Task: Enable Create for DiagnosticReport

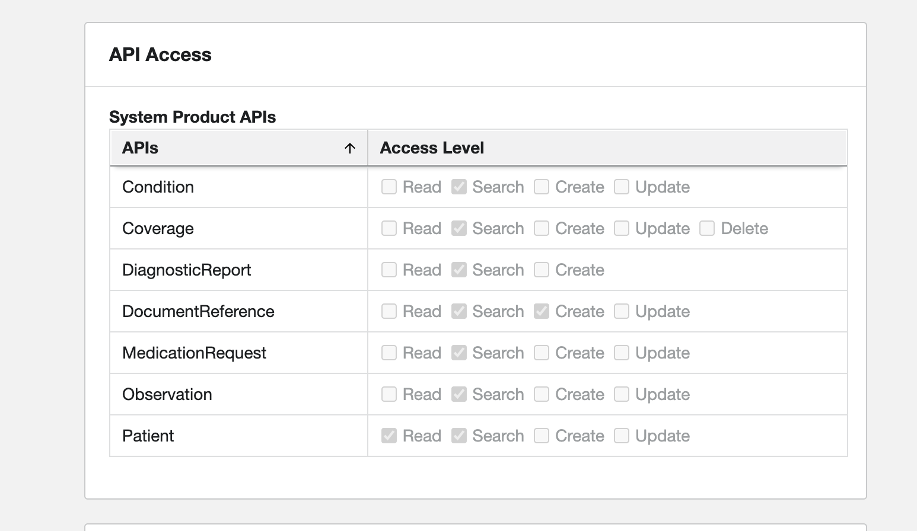Action: click(x=542, y=270)
